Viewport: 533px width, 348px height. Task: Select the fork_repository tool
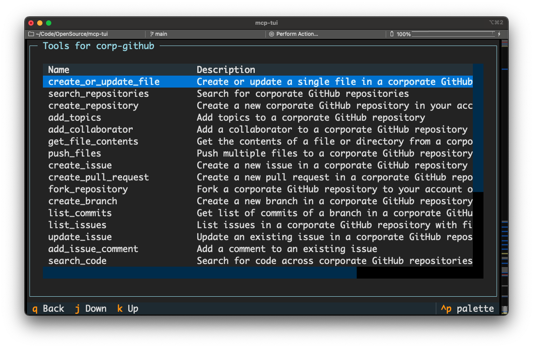point(88,189)
